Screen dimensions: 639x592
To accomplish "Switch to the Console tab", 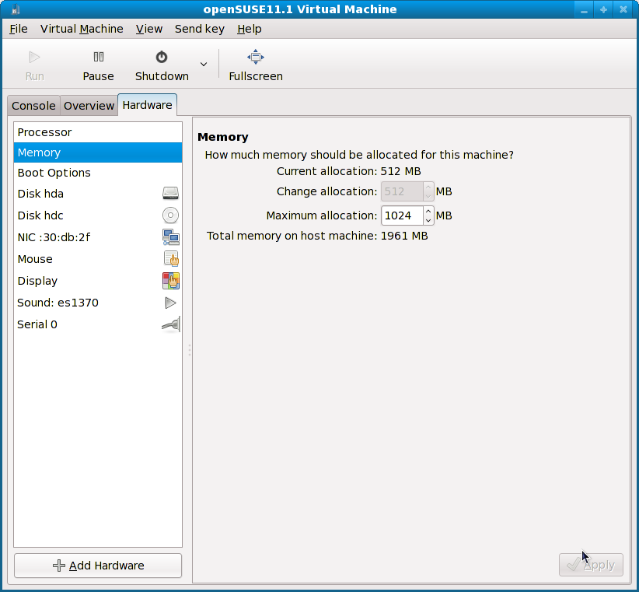I will [33, 106].
